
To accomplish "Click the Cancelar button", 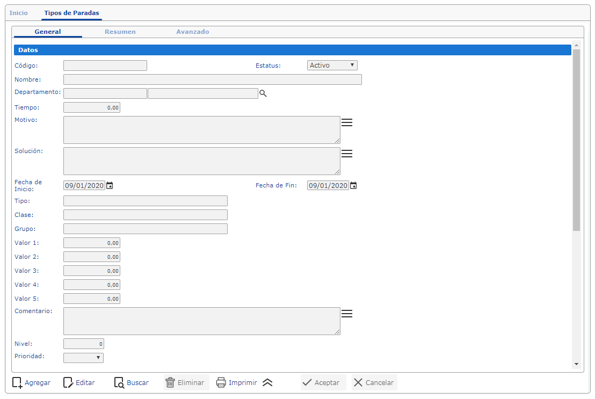I will pos(374,383).
